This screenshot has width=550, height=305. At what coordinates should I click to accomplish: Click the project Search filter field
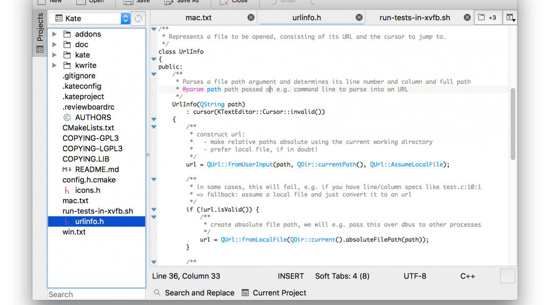click(x=95, y=294)
